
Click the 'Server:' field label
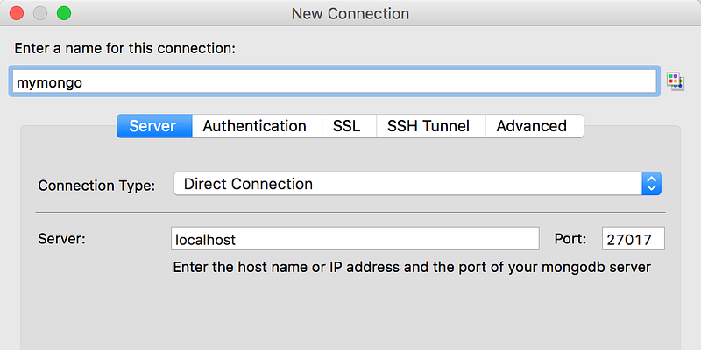[x=61, y=238]
